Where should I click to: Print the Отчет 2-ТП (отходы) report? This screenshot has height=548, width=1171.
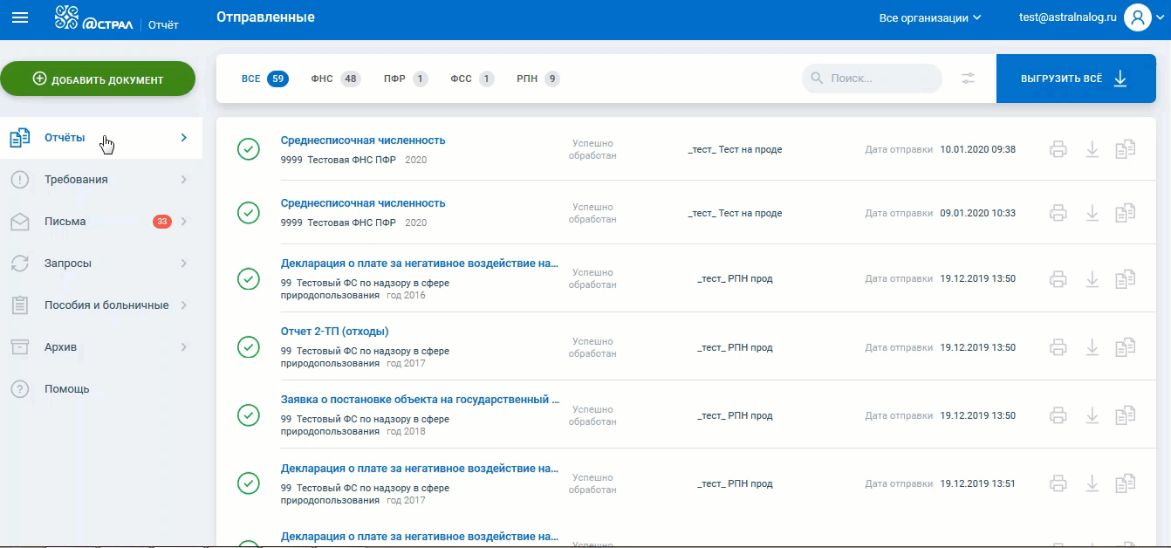click(x=1058, y=347)
